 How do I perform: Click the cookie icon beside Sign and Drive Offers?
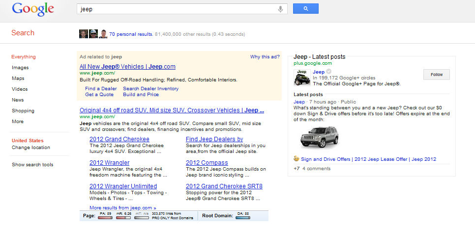297,159
